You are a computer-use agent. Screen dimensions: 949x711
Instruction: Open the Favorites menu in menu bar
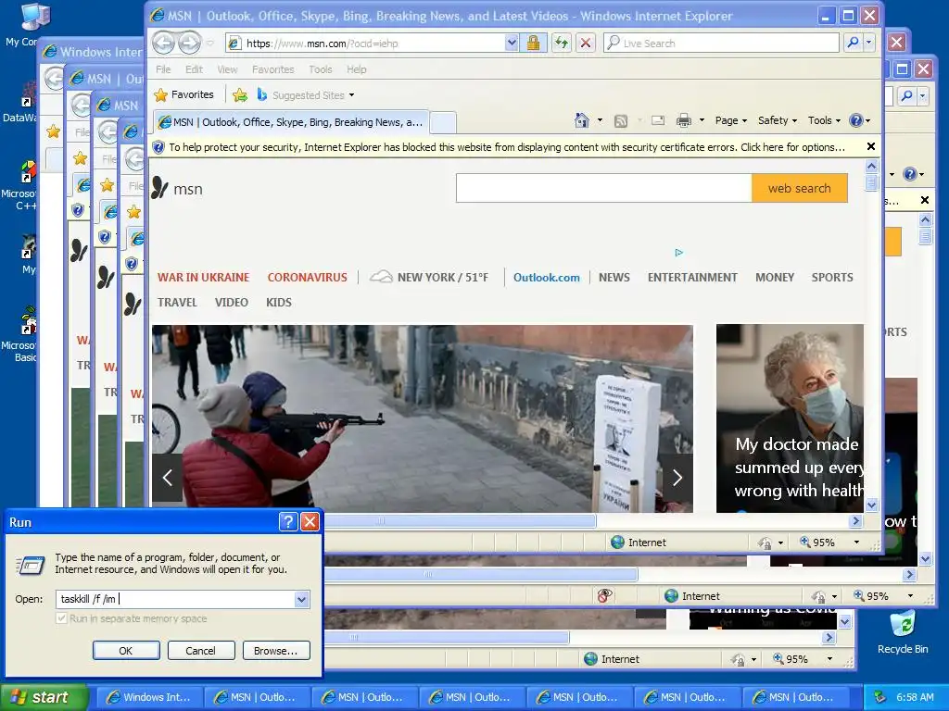click(x=273, y=69)
